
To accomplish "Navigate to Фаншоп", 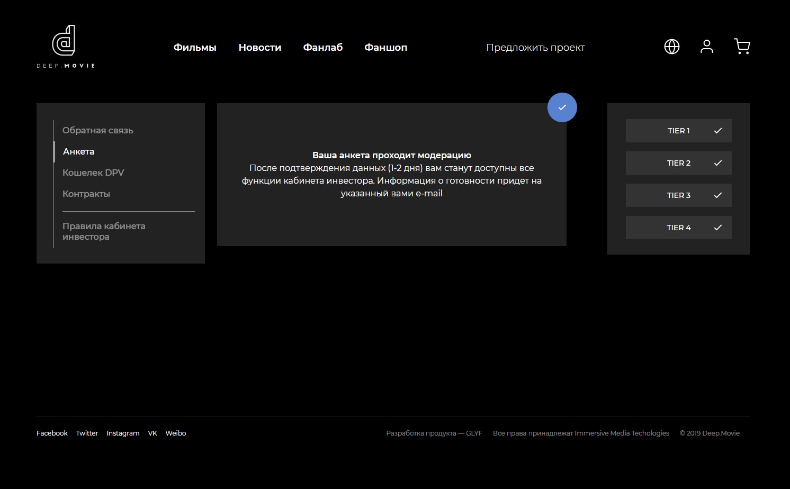I will pos(385,48).
